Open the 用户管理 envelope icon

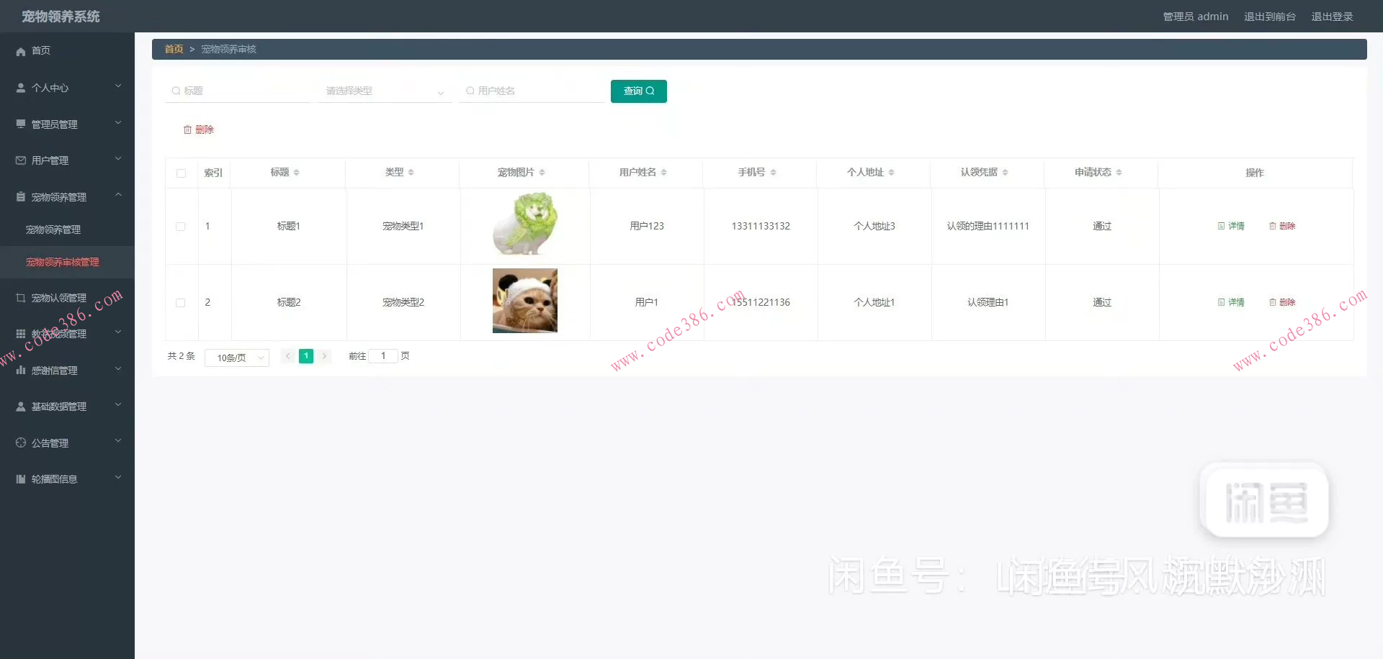coord(20,160)
